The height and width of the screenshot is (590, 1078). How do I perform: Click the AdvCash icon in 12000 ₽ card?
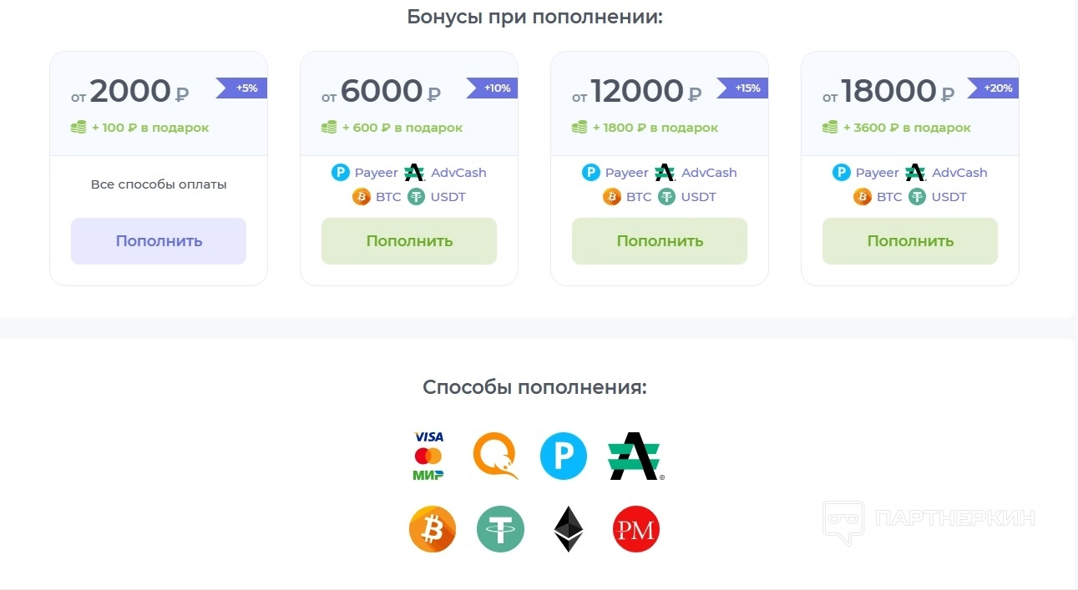tap(665, 173)
